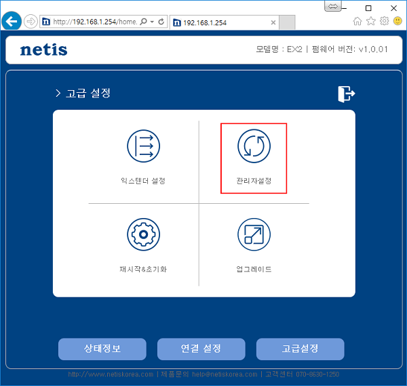Screen dimensions: 407x386
Task: Click the netis logo
Action: click(43, 49)
